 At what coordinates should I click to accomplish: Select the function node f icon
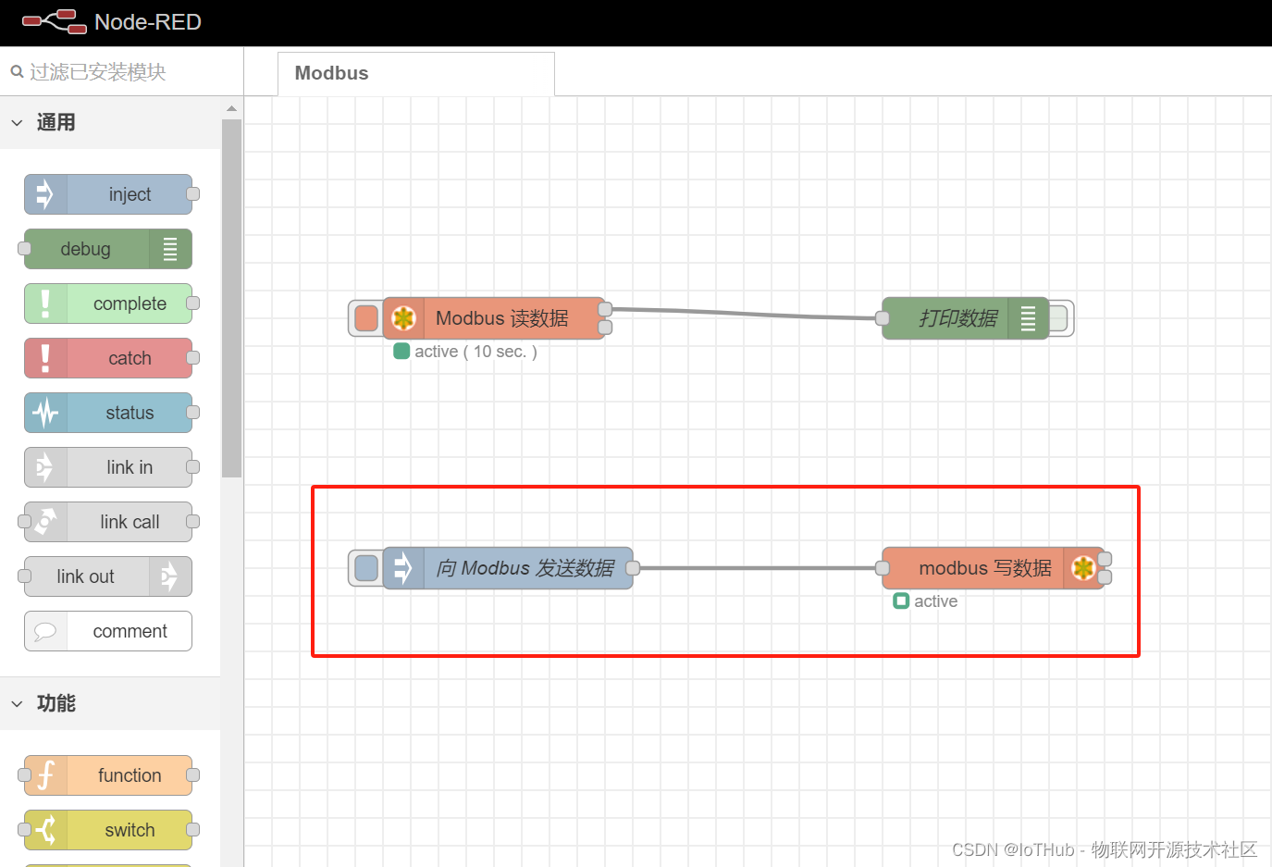coord(45,775)
